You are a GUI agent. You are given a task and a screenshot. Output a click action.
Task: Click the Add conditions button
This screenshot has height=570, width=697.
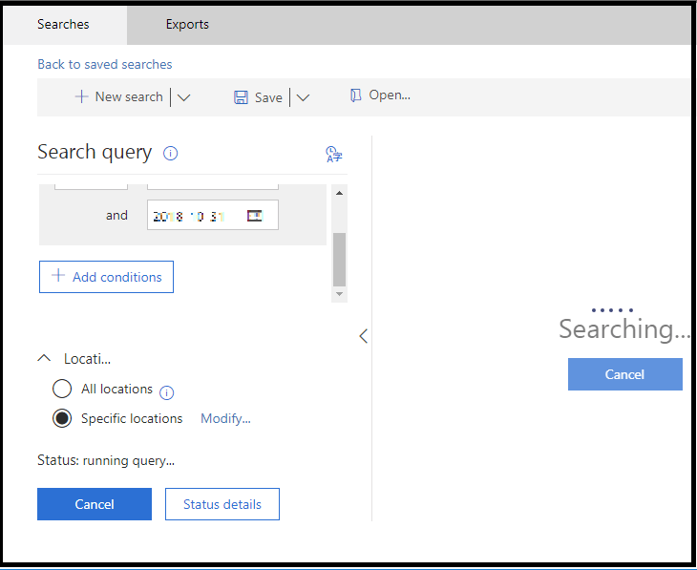(106, 277)
